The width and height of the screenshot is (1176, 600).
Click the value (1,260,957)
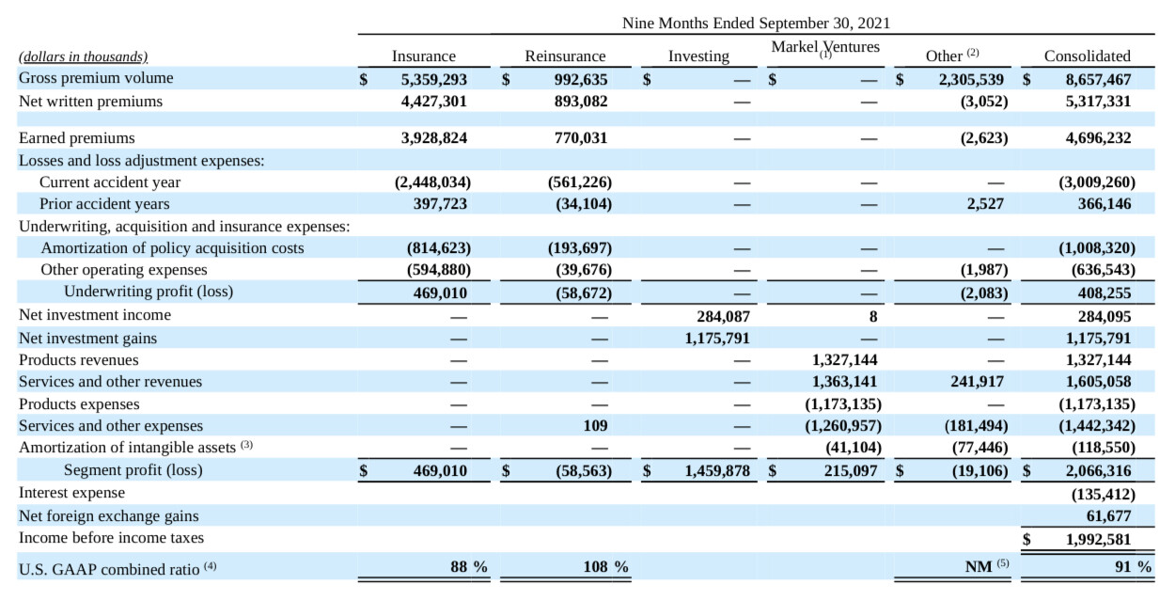(842, 427)
